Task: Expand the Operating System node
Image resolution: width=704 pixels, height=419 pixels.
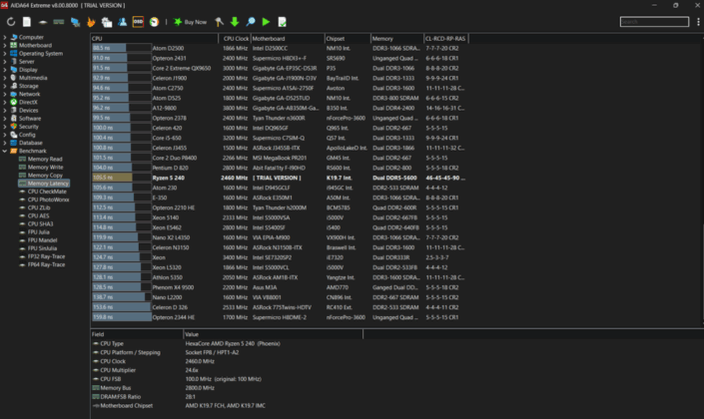Action: point(5,54)
